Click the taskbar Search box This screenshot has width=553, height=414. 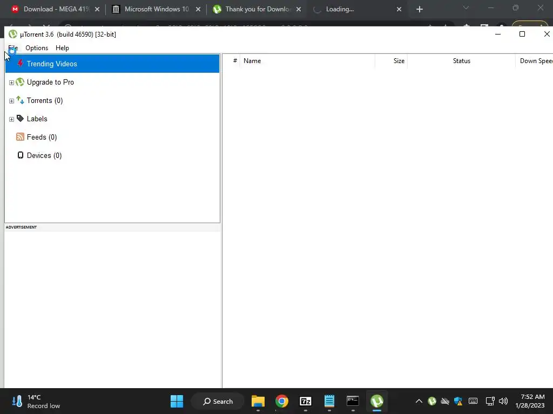tap(218, 401)
